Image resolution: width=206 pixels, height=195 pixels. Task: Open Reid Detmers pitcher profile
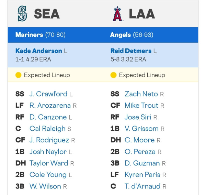coord(131,51)
